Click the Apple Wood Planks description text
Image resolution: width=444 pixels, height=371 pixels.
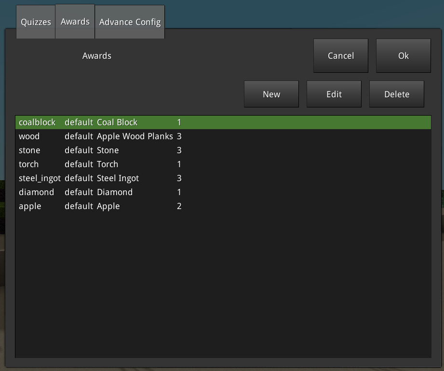(135, 136)
